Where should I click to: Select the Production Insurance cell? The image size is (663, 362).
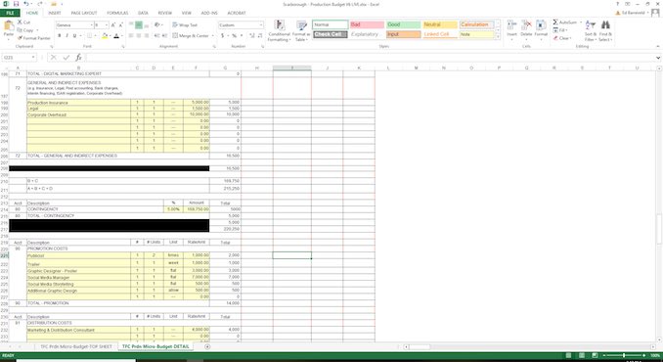[x=78, y=103]
